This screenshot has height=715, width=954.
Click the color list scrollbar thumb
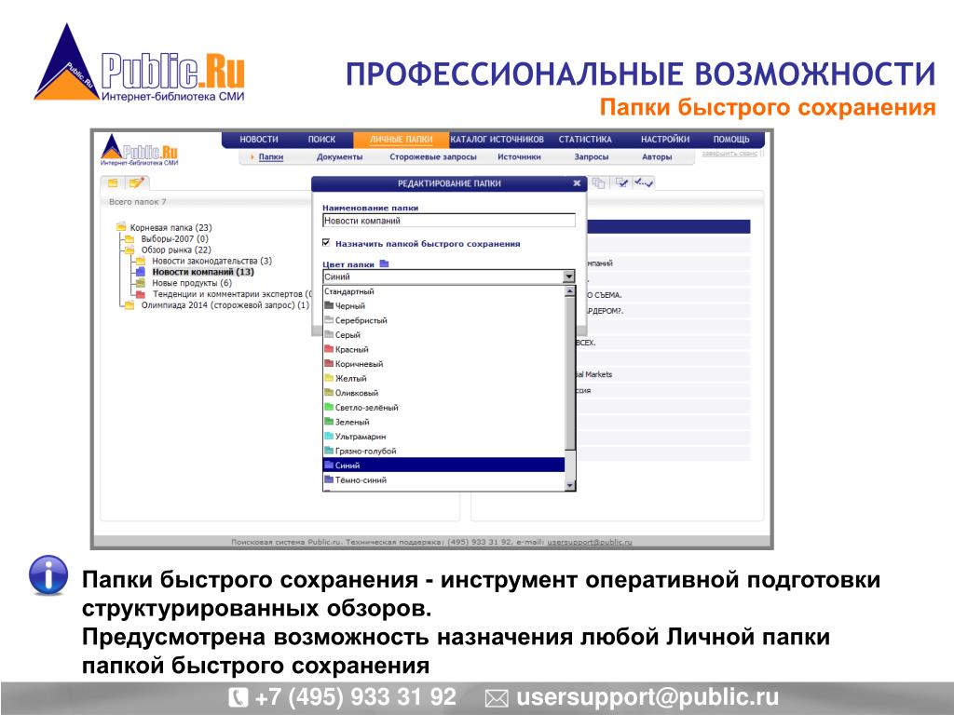click(x=570, y=373)
